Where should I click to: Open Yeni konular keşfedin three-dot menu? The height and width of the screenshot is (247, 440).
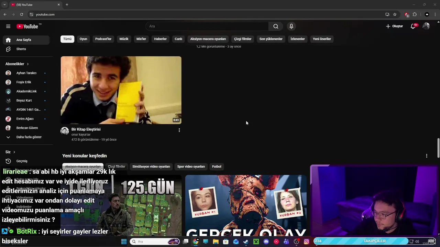click(x=427, y=156)
